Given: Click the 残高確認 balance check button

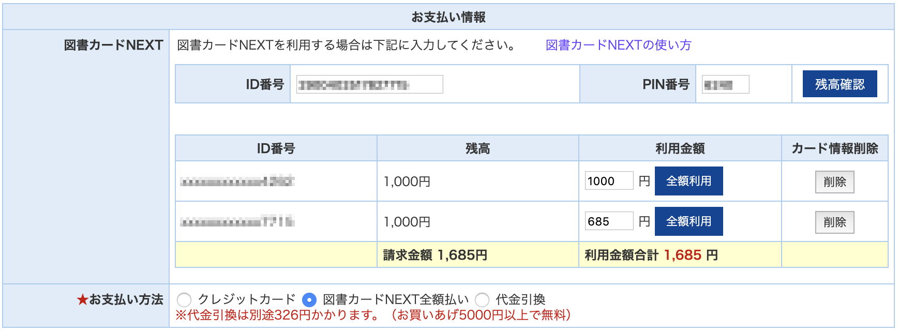Looking at the screenshot, I should (840, 84).
